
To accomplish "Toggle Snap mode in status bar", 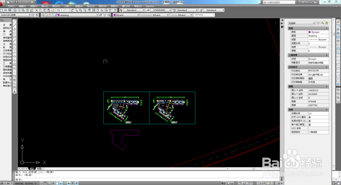I will coord(41,183).
